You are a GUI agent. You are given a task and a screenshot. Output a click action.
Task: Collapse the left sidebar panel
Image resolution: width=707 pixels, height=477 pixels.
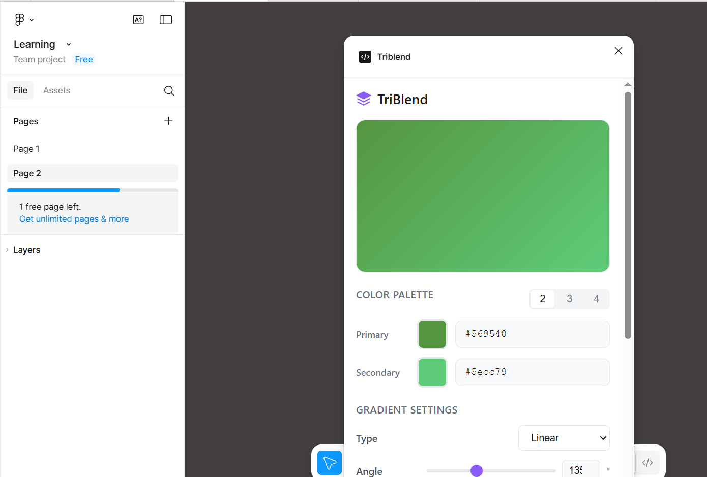click(x=165, y=19)
